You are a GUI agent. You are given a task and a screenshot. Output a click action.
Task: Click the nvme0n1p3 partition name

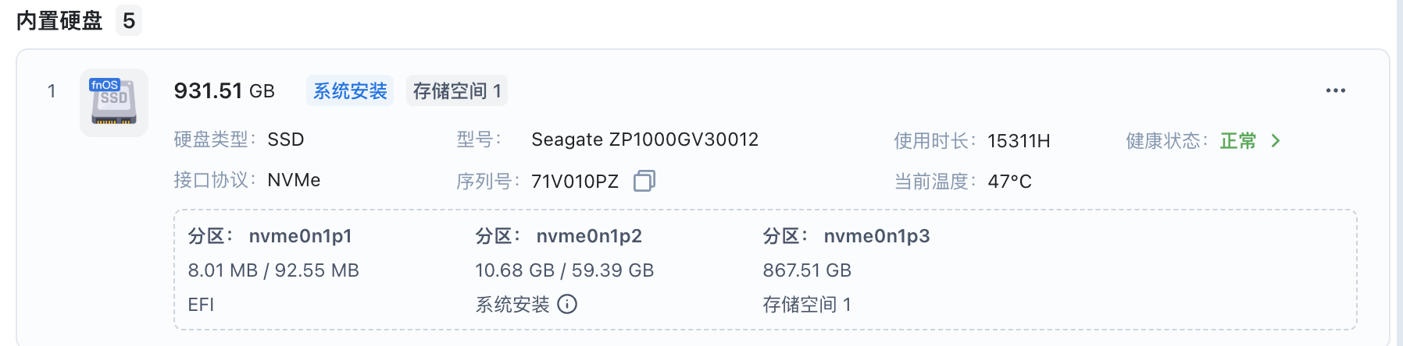[x=876, y=236]
